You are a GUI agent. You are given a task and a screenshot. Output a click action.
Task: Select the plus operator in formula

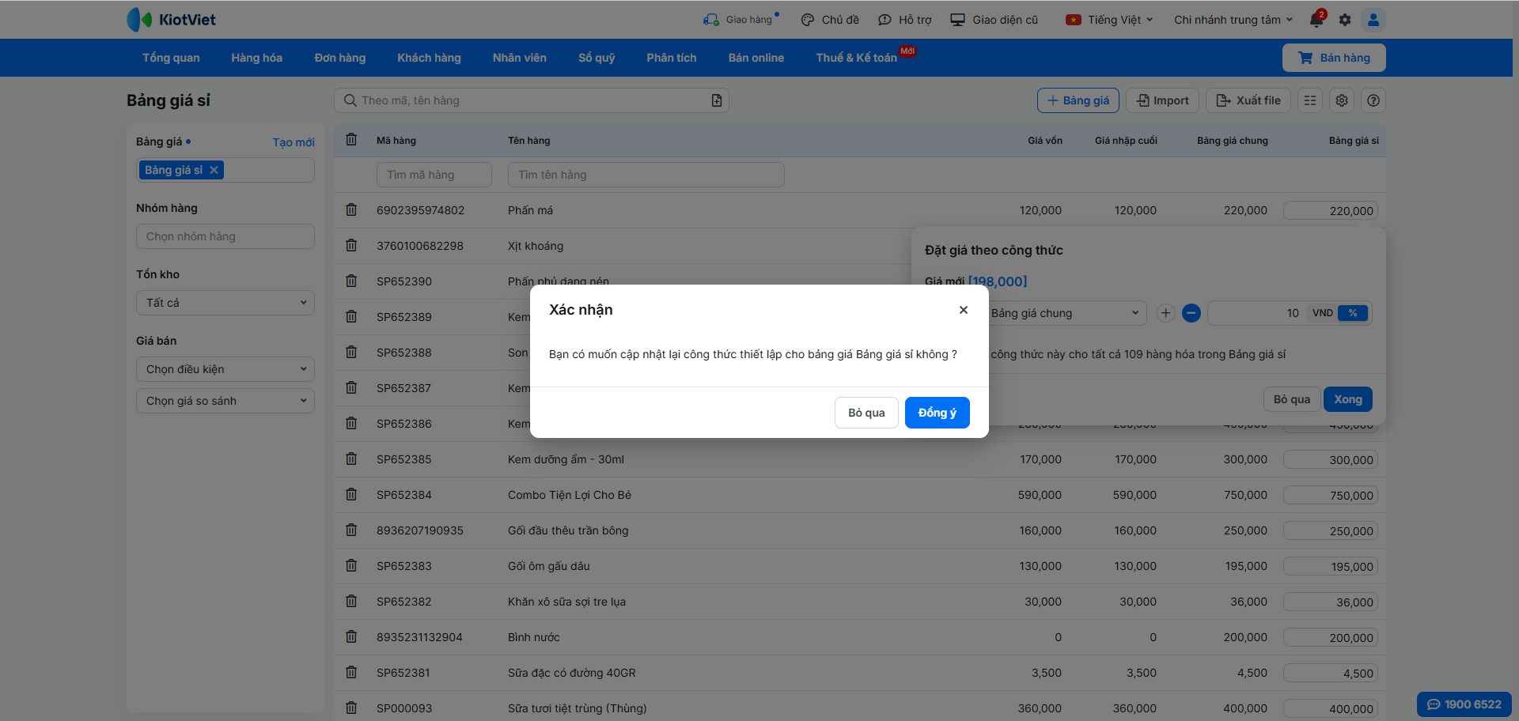pyautogui.click(x=1165, y=313)
